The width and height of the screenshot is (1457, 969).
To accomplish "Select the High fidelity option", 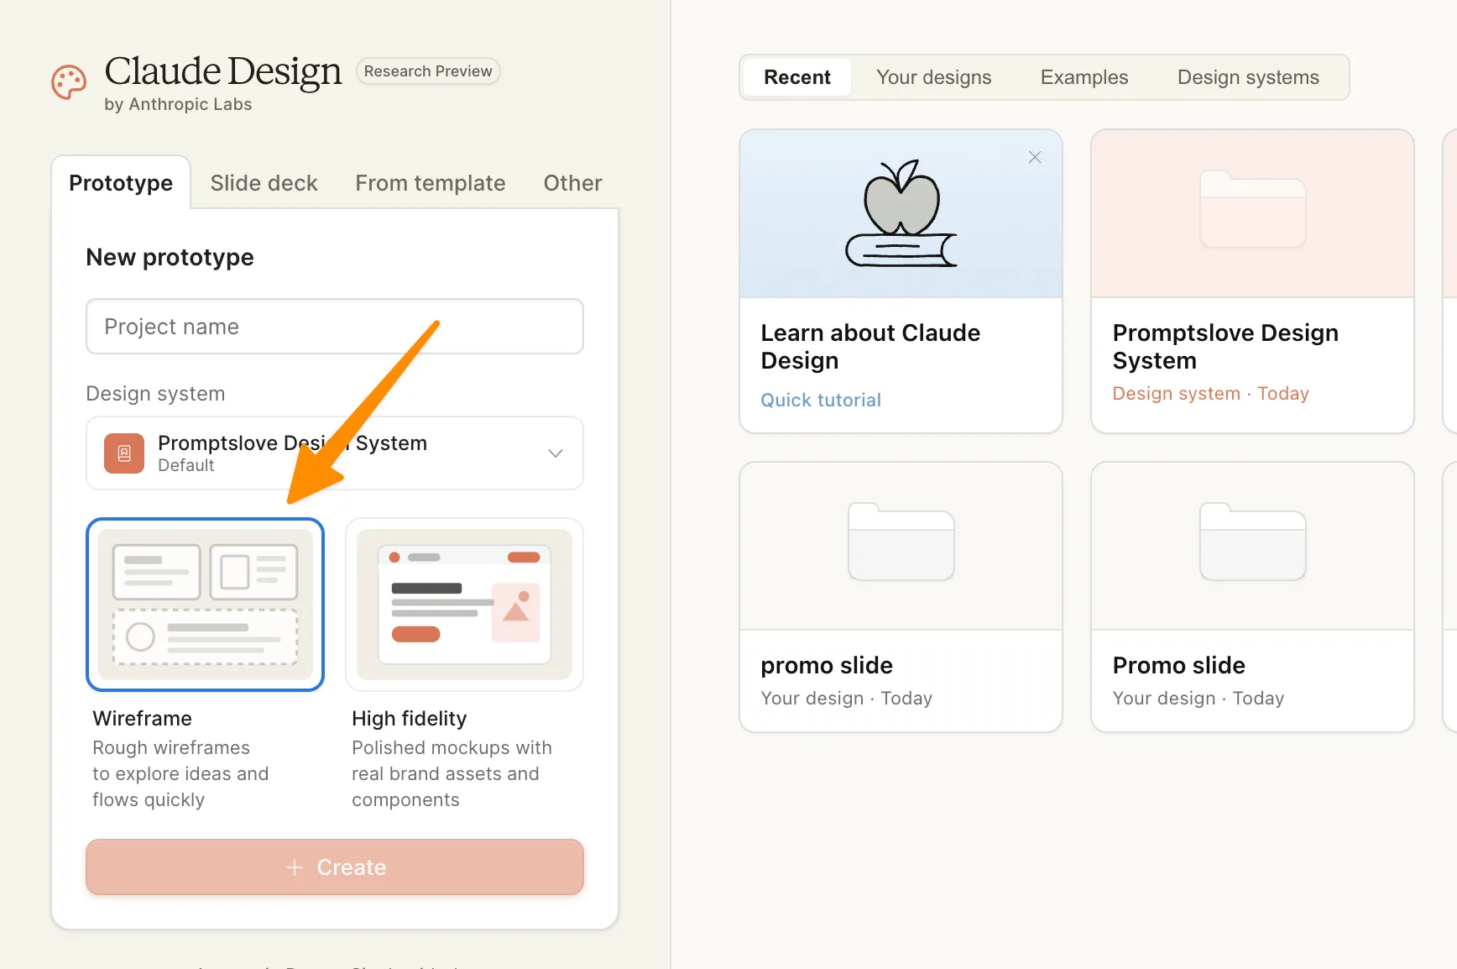I will click(x=464, y=605).
